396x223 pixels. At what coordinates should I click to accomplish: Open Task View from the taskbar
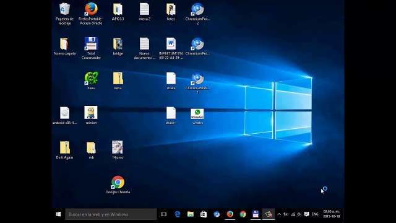[163, 214]
